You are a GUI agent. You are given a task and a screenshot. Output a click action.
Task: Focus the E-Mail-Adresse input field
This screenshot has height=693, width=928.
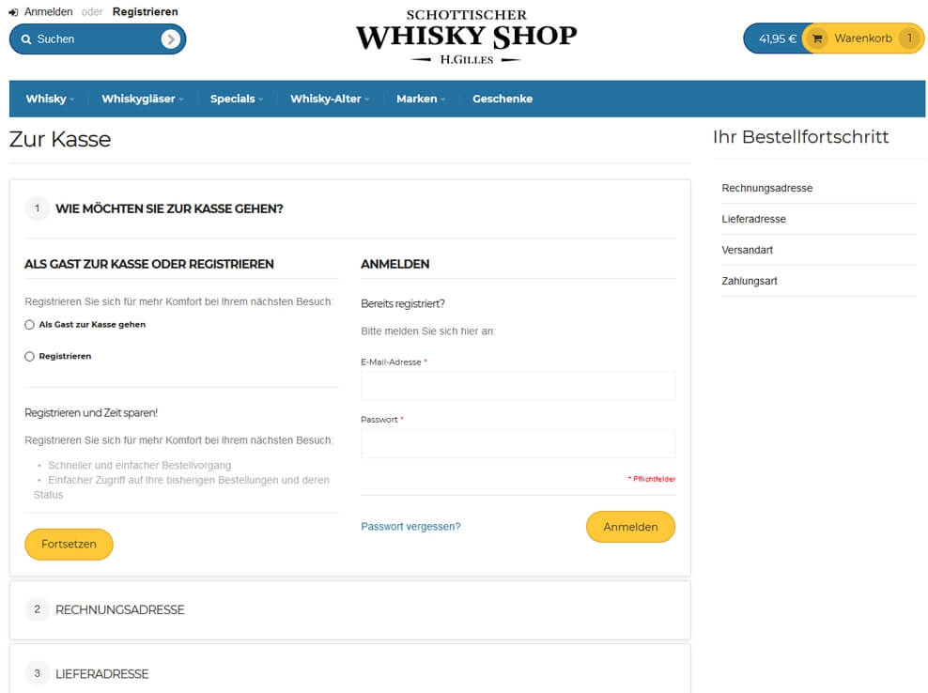tap(518, 386)
